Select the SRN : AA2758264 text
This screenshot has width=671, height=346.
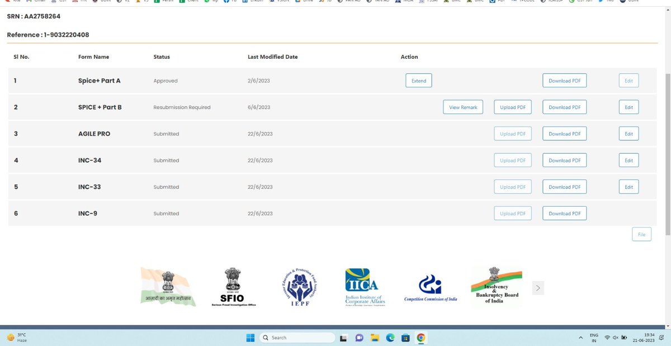click(34, 17)
